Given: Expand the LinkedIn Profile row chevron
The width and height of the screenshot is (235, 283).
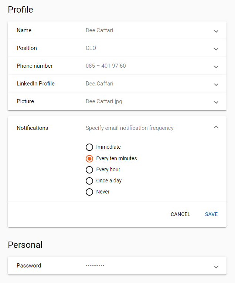Looking at the screenshot, I should (216, 85).
